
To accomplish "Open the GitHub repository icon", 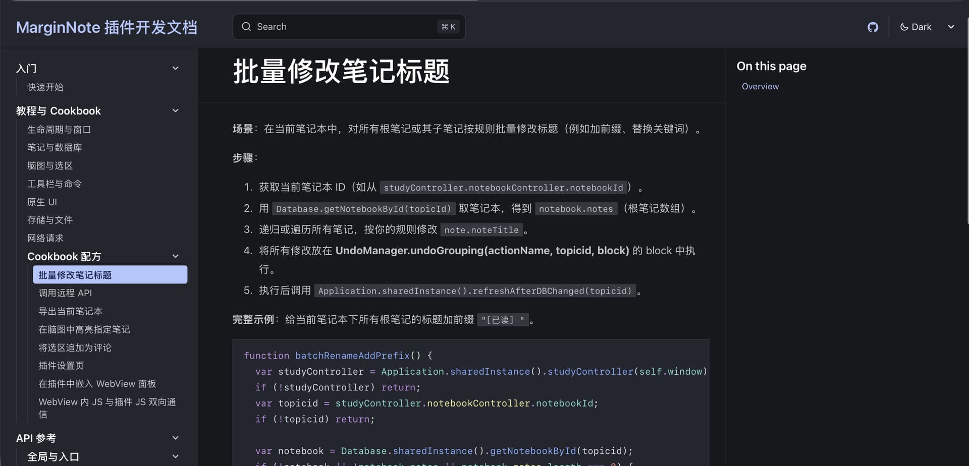I will point(873,27).
